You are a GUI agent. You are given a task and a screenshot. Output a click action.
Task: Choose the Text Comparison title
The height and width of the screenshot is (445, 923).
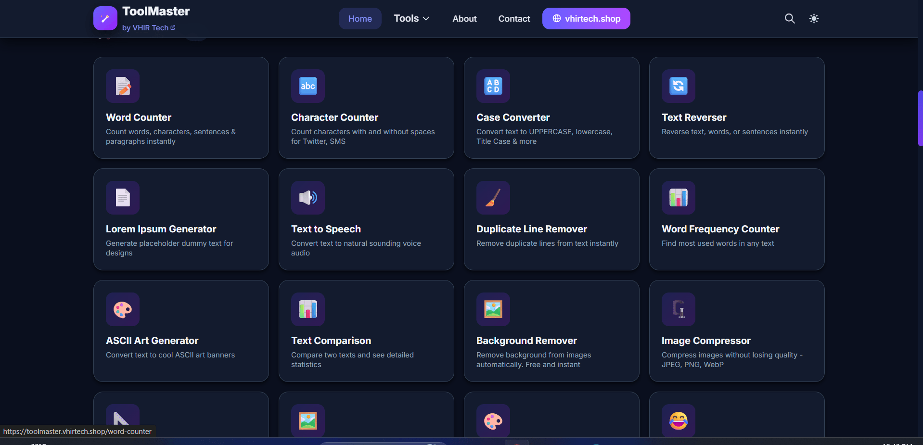click(x=331, y=341)
